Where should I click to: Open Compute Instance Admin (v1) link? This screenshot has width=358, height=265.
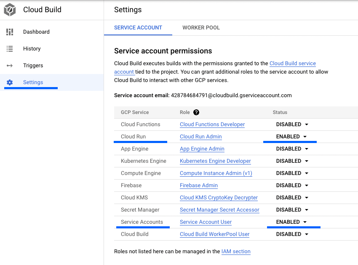(x=216, y=173)
